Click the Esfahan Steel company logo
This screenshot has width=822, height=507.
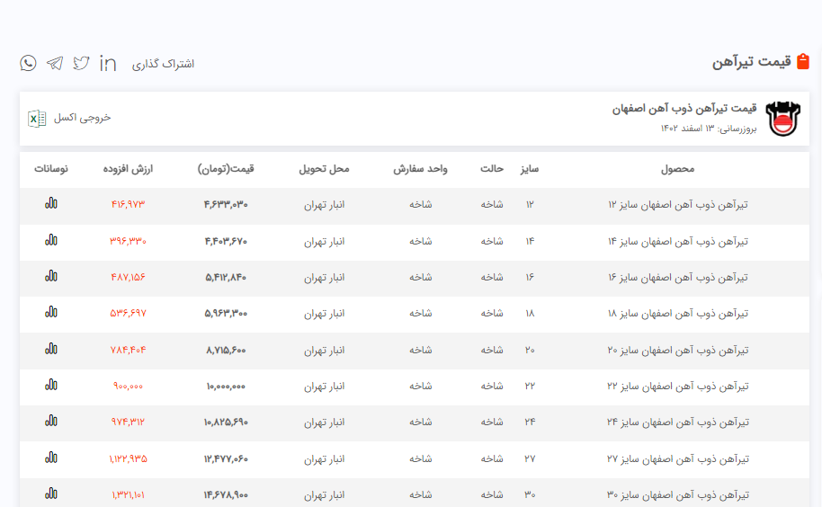[x=781, y=118]
